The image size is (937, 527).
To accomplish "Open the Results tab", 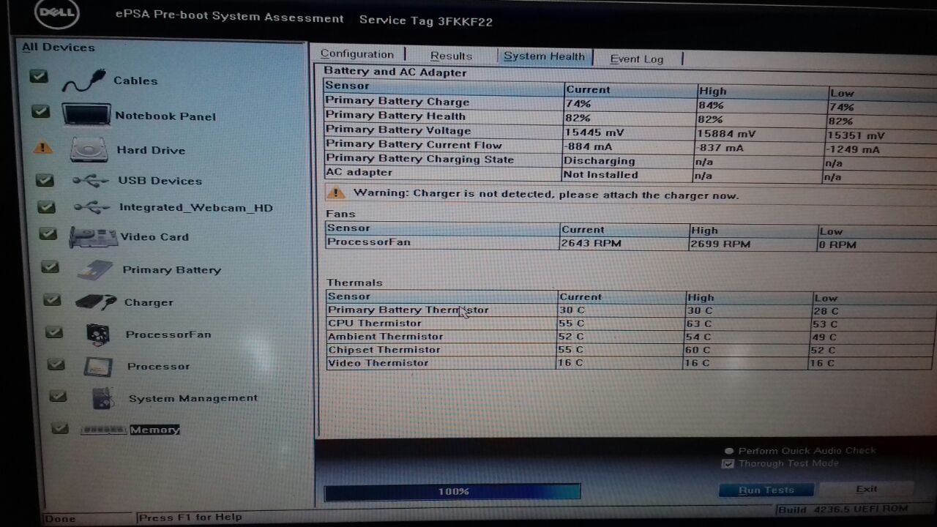I will [x=451, y=56].
